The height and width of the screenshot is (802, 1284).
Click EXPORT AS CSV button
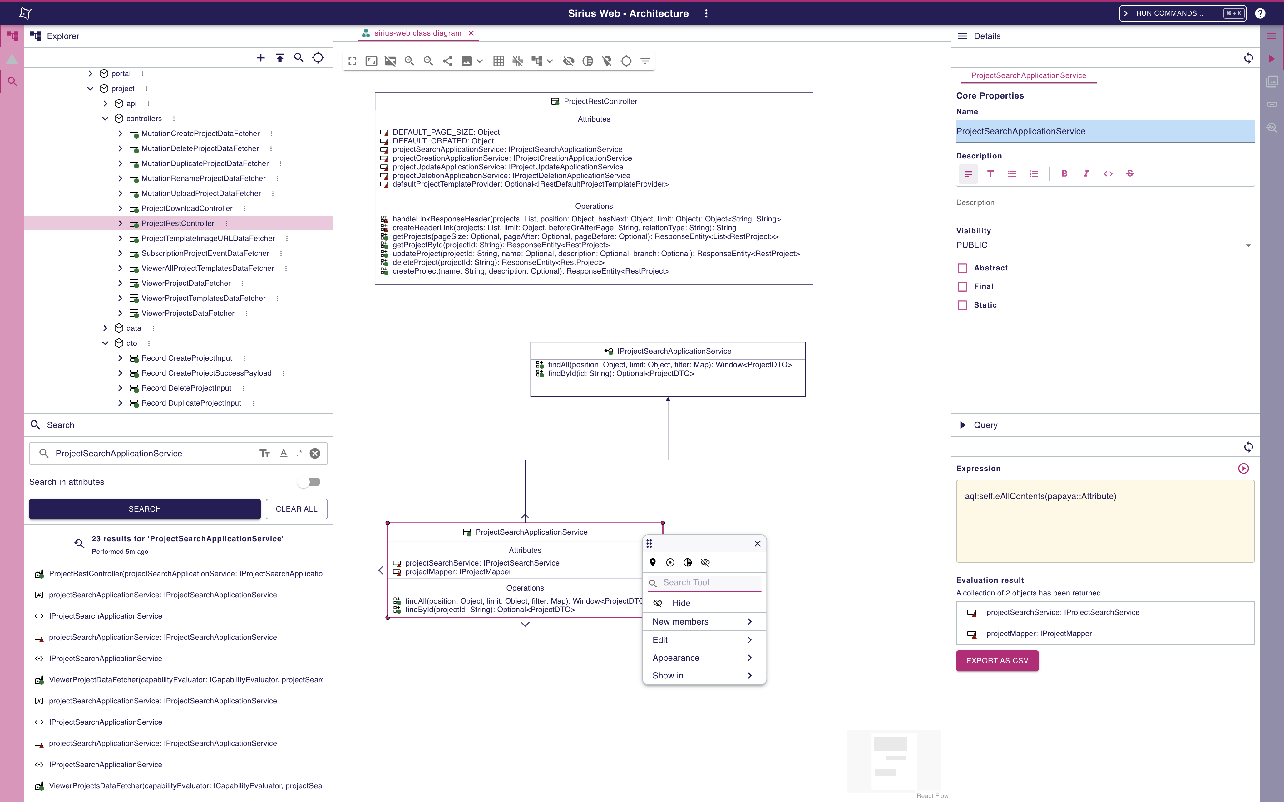[x=997, y=660]
